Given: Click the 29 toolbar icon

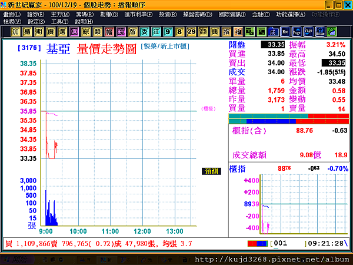Looking at the screenshot, I should coord(191,32).
